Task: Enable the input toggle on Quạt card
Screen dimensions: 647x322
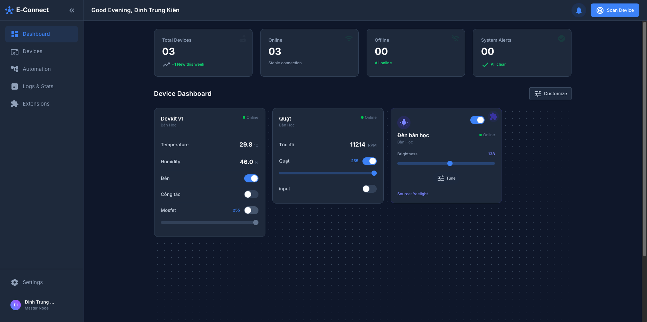Action: point(369,189)
